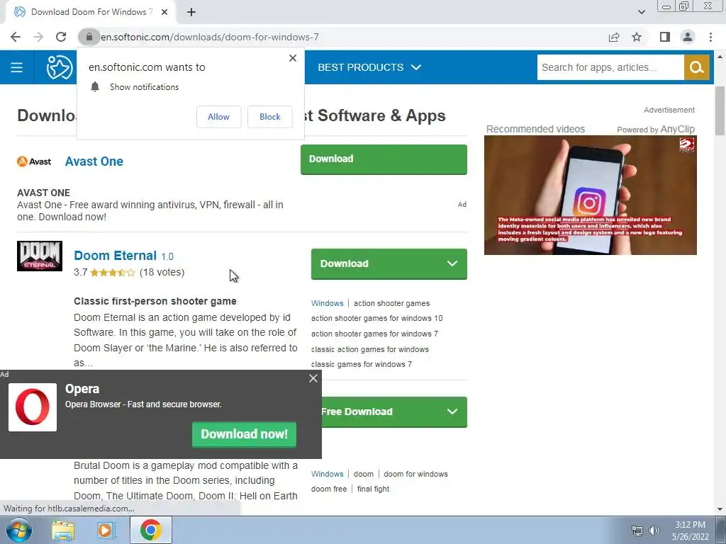This screenshot has width=726, height=544.
Task: Open the doom free tag
Action: 329,489
